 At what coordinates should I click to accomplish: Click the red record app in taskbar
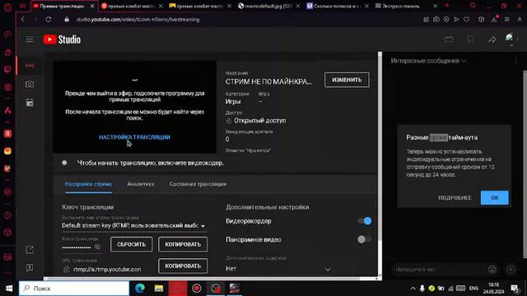click(x=197, y=289)
